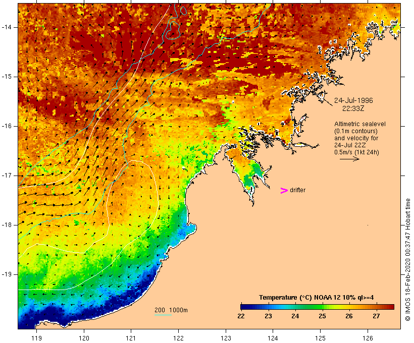Click the 'Altimetric sealevel' caption line
414x343 pixels.
coord(360,124)
